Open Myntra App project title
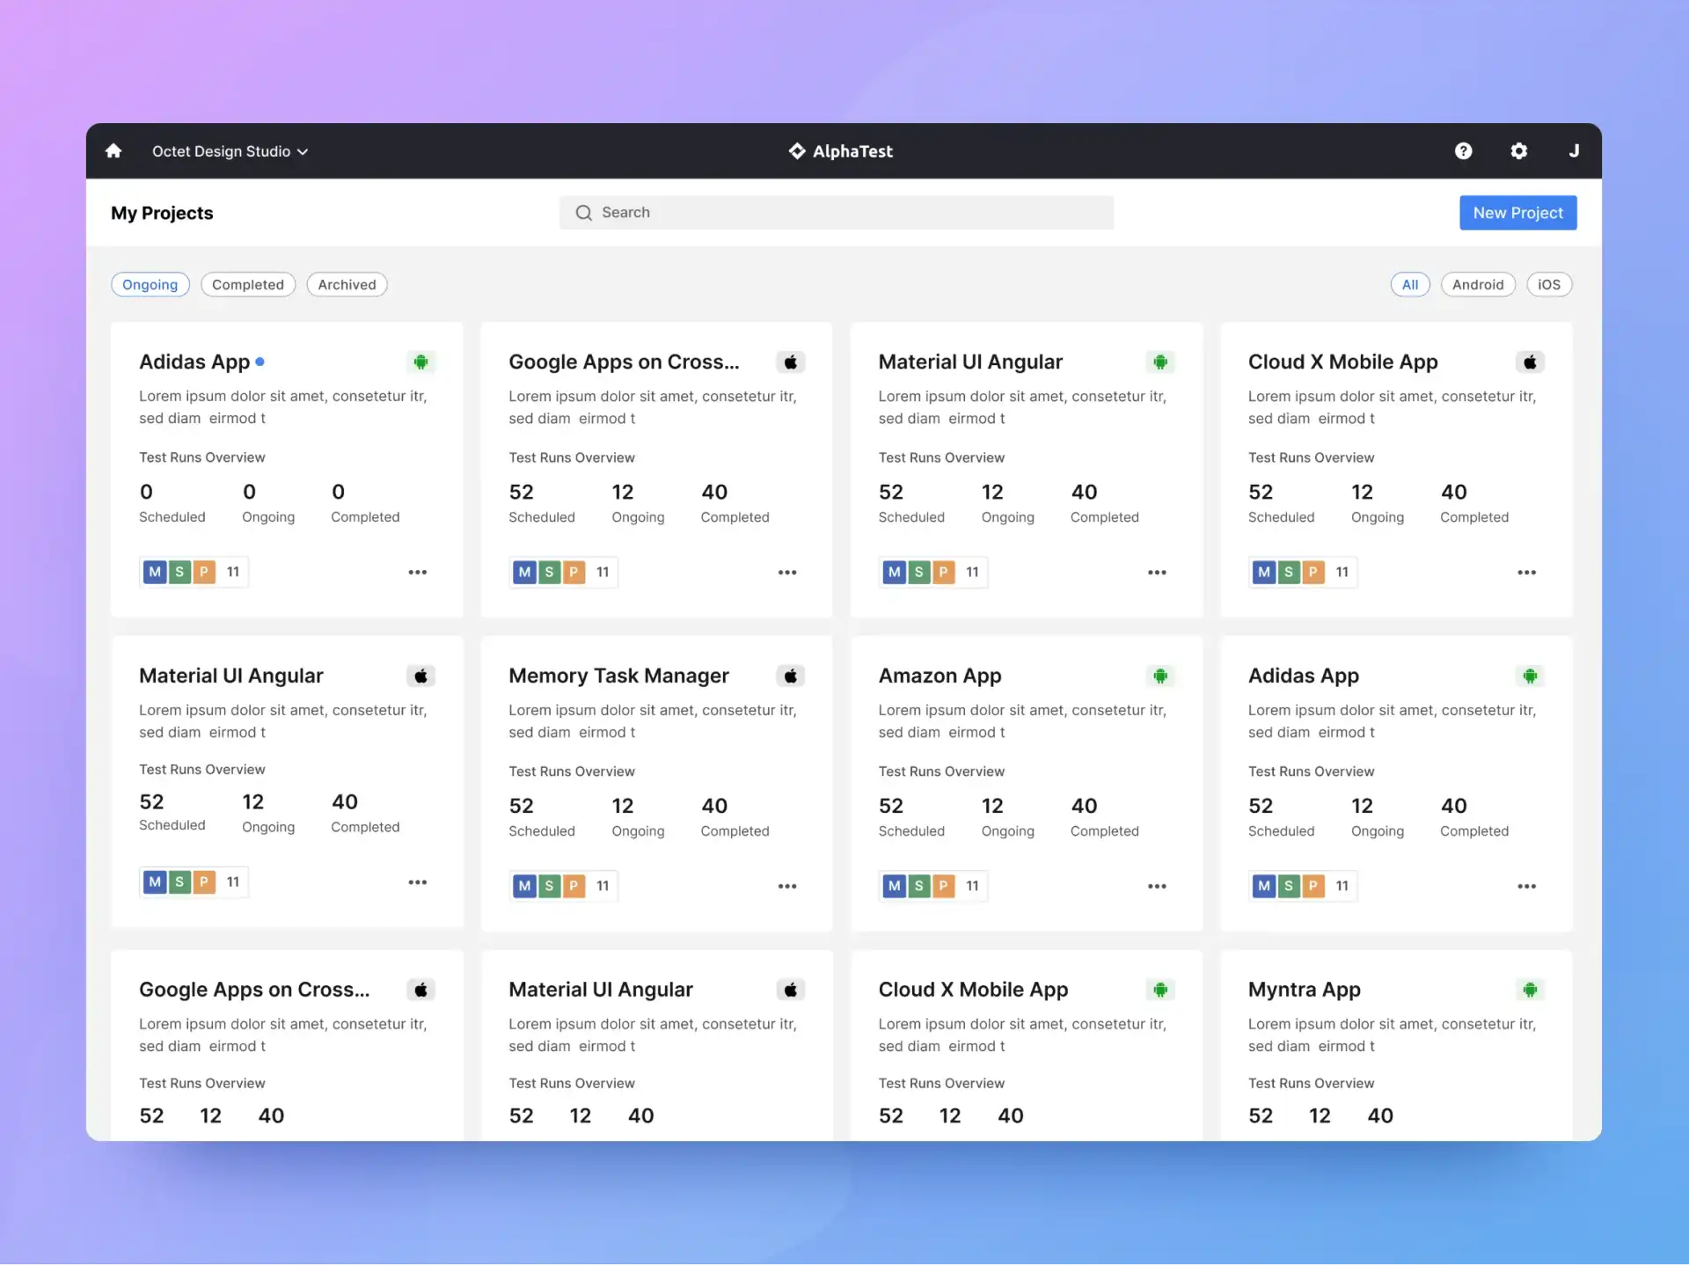Viewport: 1689px width, 1265px height. 1304,990
